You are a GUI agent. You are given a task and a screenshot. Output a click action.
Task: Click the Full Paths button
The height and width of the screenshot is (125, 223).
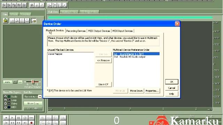pos(33,109)
